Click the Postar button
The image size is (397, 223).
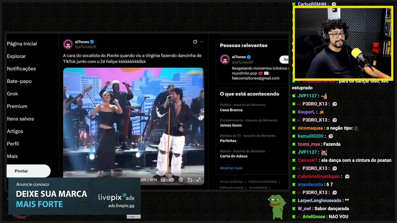[28, 171]
